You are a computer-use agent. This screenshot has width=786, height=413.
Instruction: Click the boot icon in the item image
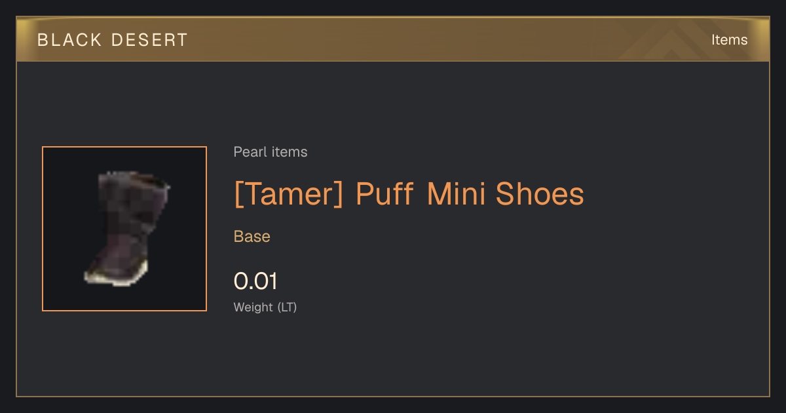point(127,229)
